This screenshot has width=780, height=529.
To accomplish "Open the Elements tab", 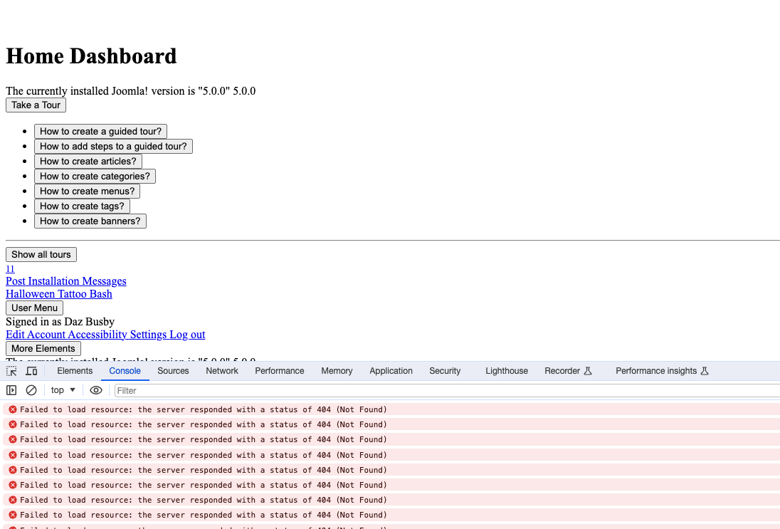I will coord(75,371).
